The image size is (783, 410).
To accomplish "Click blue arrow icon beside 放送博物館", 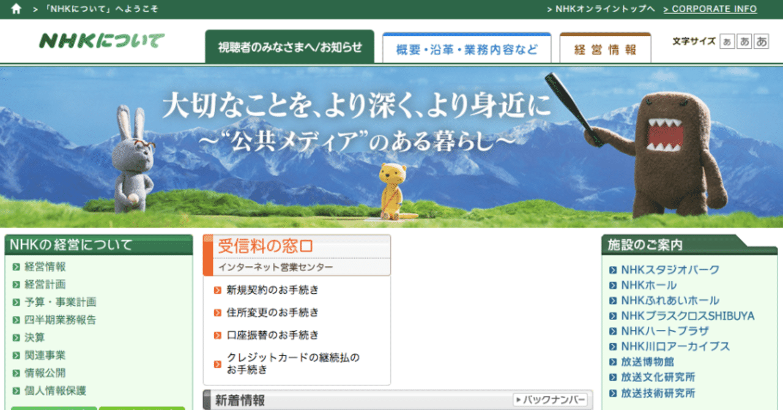I will click(613, 362).
